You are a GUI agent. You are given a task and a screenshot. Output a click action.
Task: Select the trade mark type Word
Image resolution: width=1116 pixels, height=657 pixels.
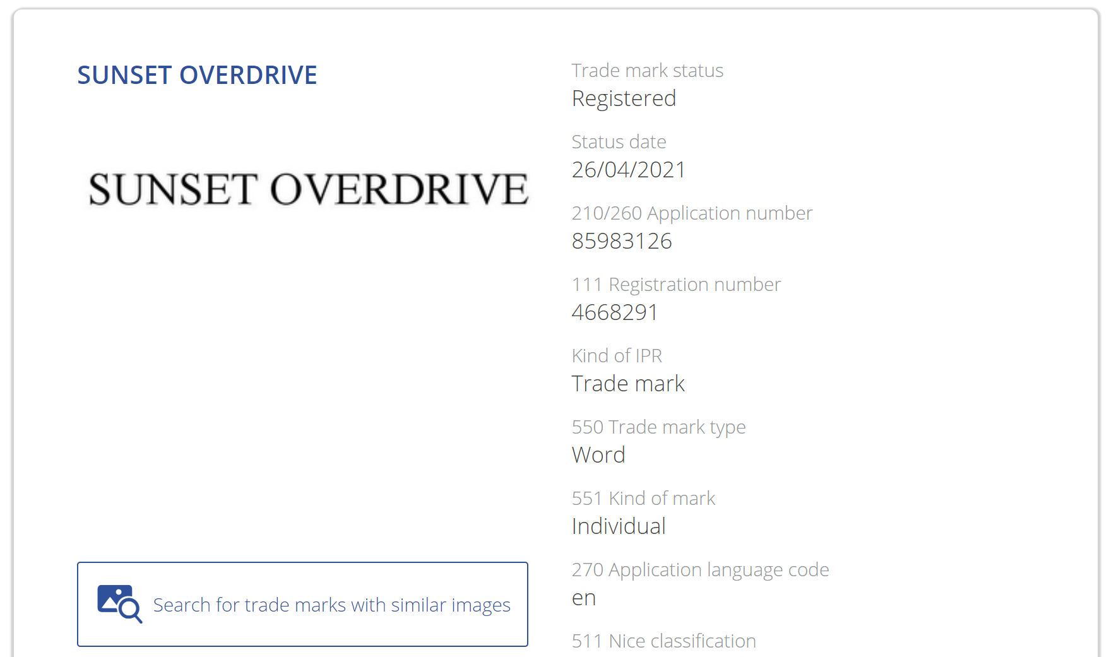(x=598, y=455)
